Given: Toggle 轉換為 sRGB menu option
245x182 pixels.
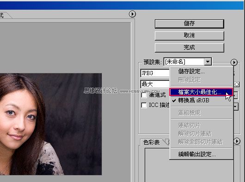Looking at the screenshot, I should (201, 100).
